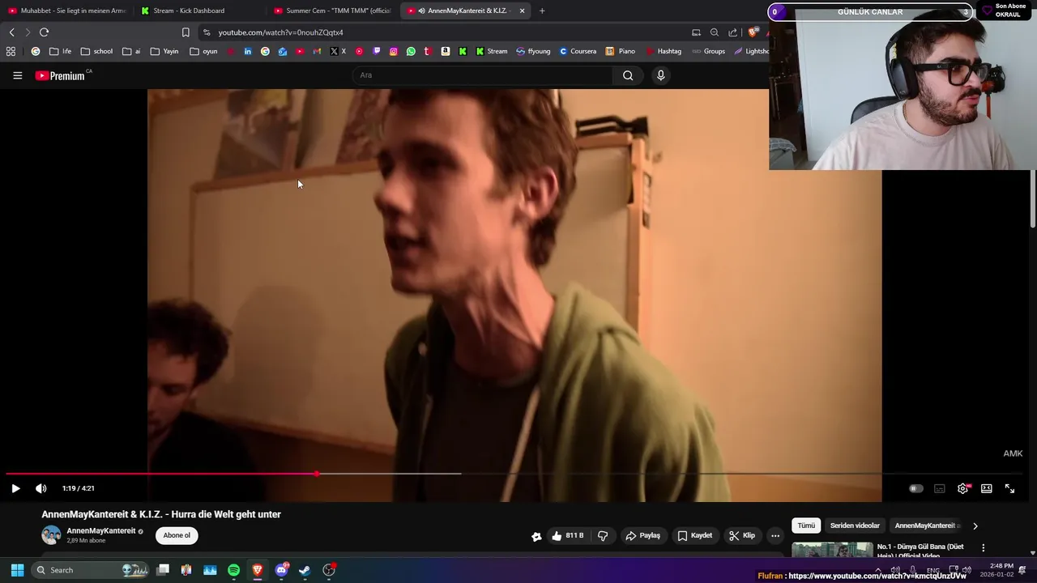Open the AnnenMayKantereit channel name link

101,531
